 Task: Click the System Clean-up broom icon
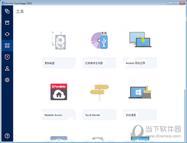click(x=140, y=92)
